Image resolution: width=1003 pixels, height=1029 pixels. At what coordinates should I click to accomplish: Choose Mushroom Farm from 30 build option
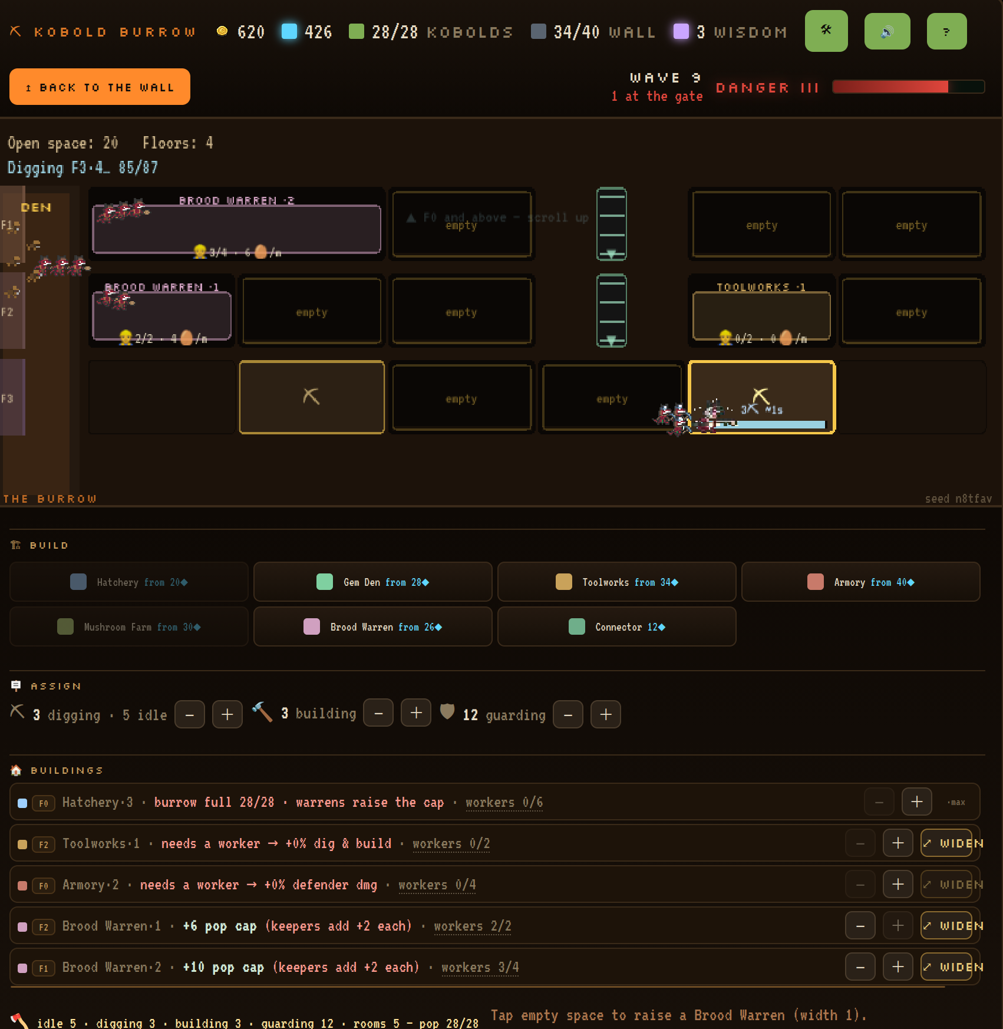click(129, 627)
